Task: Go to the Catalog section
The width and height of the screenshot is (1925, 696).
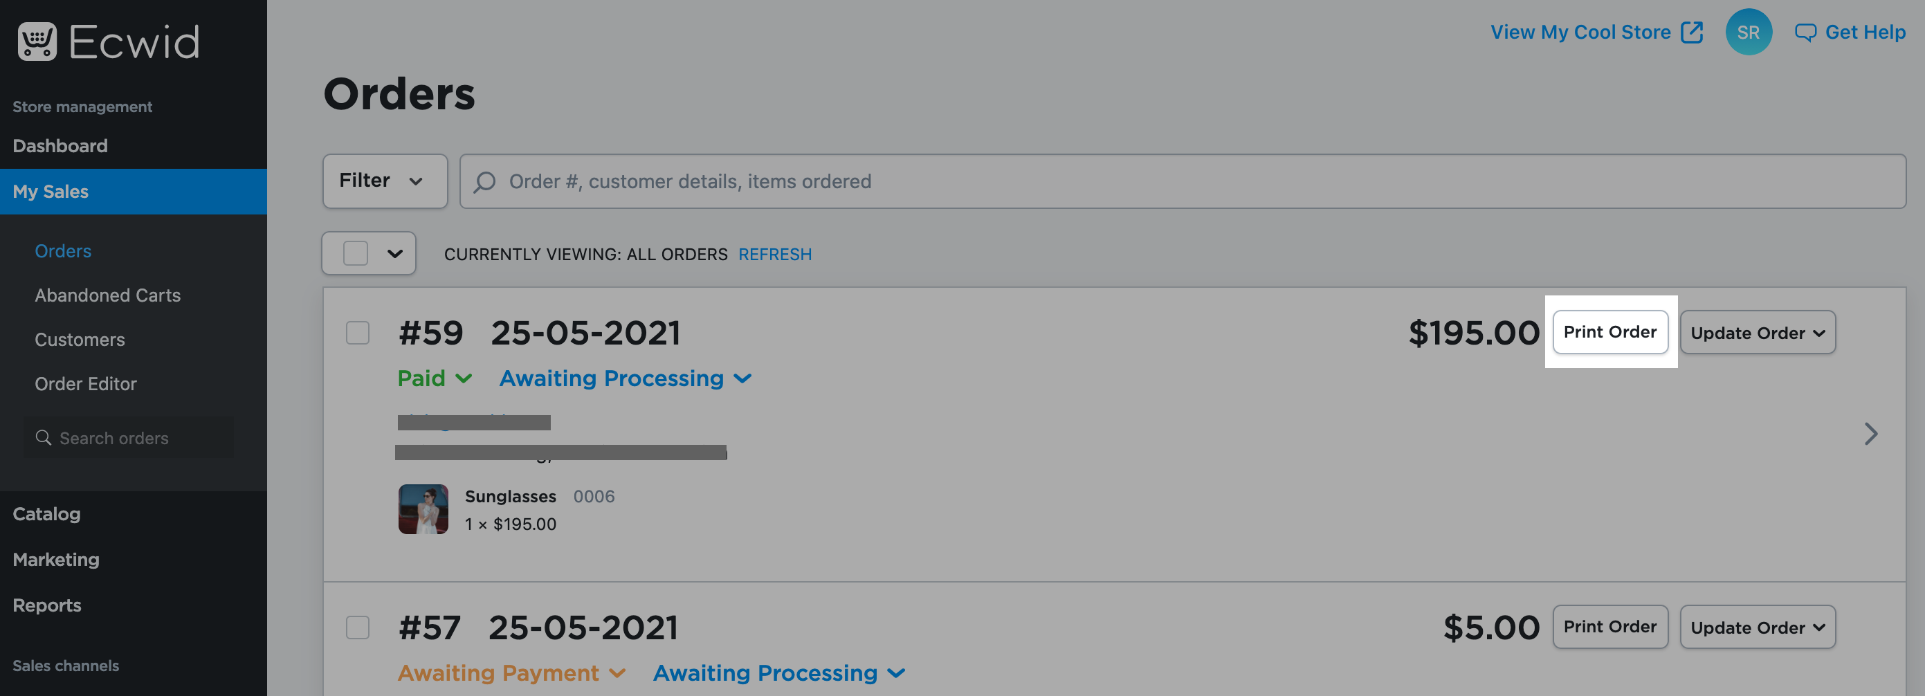Action: pyautogui.click(x=46, y=514)
